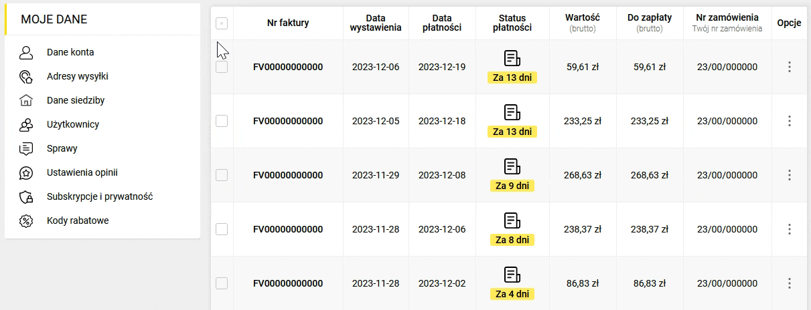Open the Użytkownicy people icon
The height and width of the screenshot is (310, 811).
tap(26, 124)
